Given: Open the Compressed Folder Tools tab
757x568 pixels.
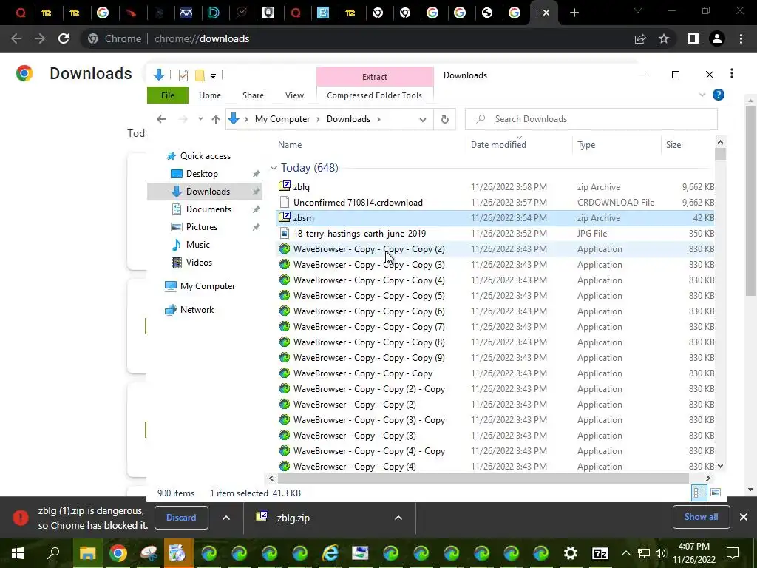Looking at the screenshot, I should click(374, 95).
